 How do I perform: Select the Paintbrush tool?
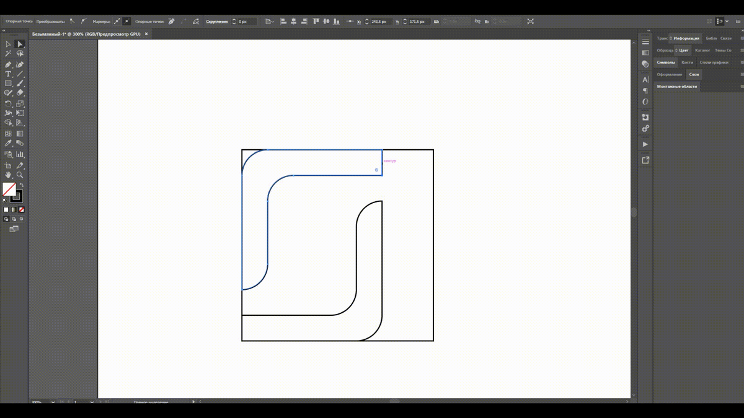[x=20, y=83]
